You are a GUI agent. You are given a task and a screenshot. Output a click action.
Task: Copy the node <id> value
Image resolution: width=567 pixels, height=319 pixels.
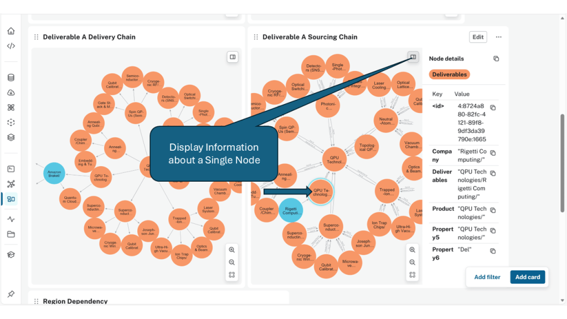point(493,107)
